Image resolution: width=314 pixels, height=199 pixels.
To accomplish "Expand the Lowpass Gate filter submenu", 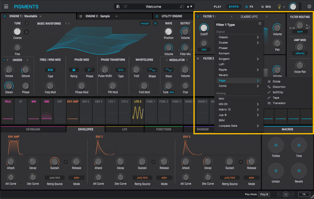I will click(x=238, y=126).
